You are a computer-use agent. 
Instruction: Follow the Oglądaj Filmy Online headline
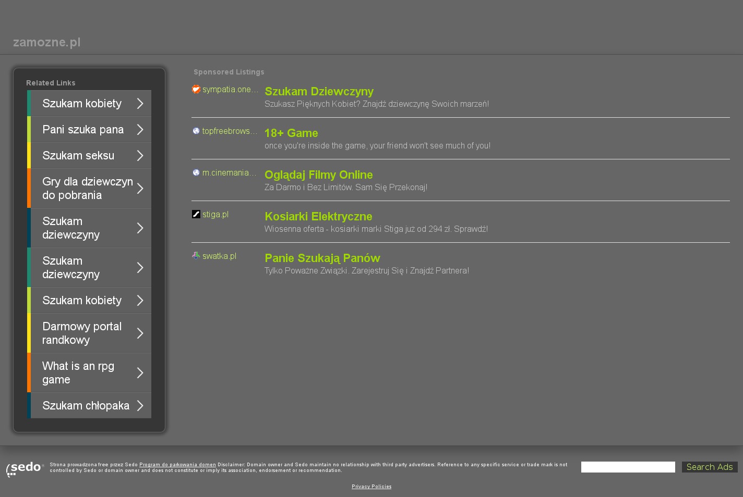click(x=318, y=175)
